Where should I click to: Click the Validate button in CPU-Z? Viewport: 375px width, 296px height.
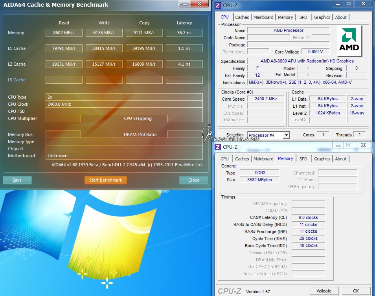click(324, 291)
